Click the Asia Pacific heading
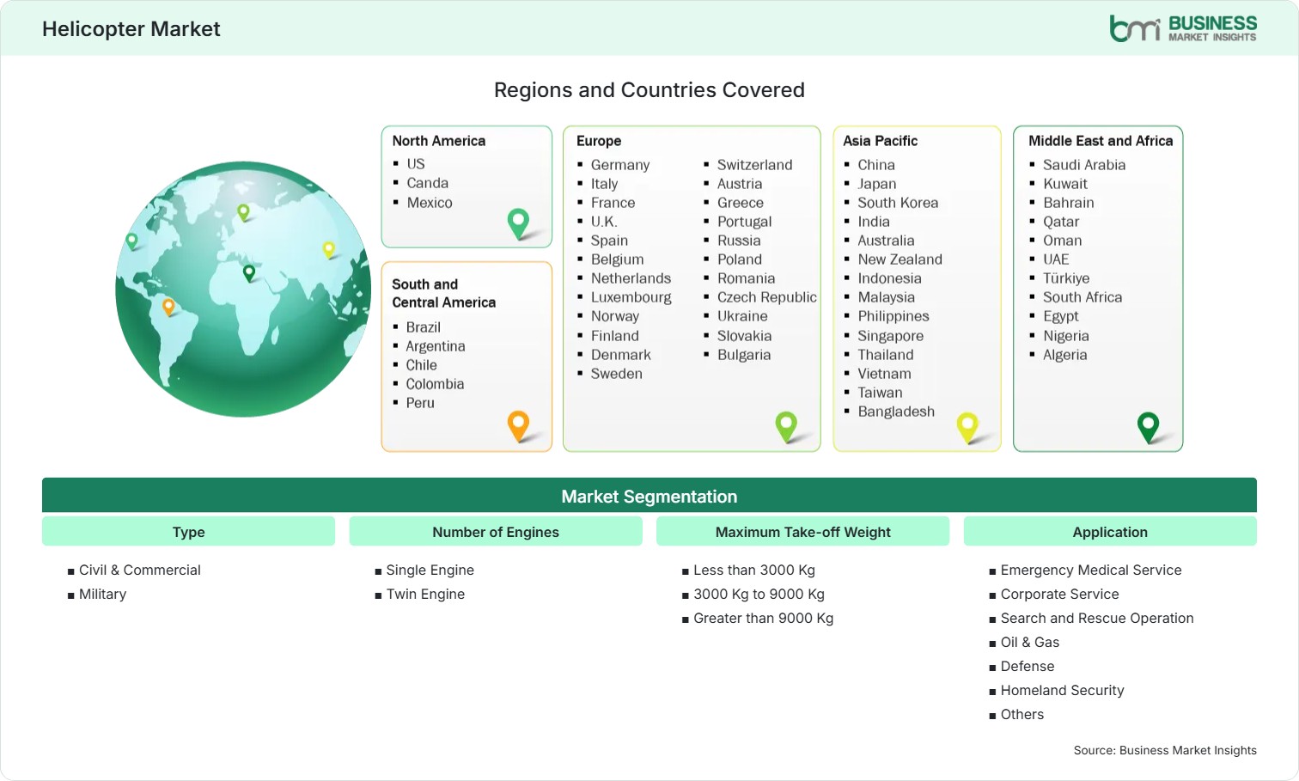Viewport: 1299px width, 781px height. tap(880, 141)
